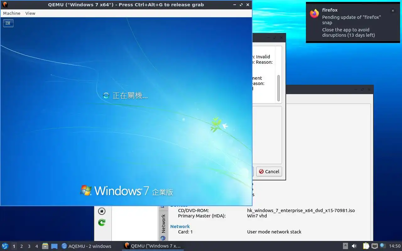Click the dialog's vertical scrollbar
Viewport: 402px width, 251px height.
278,88
